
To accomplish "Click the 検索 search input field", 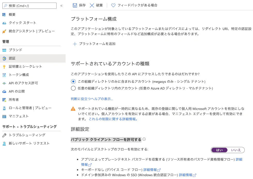I will pos(29,6).
